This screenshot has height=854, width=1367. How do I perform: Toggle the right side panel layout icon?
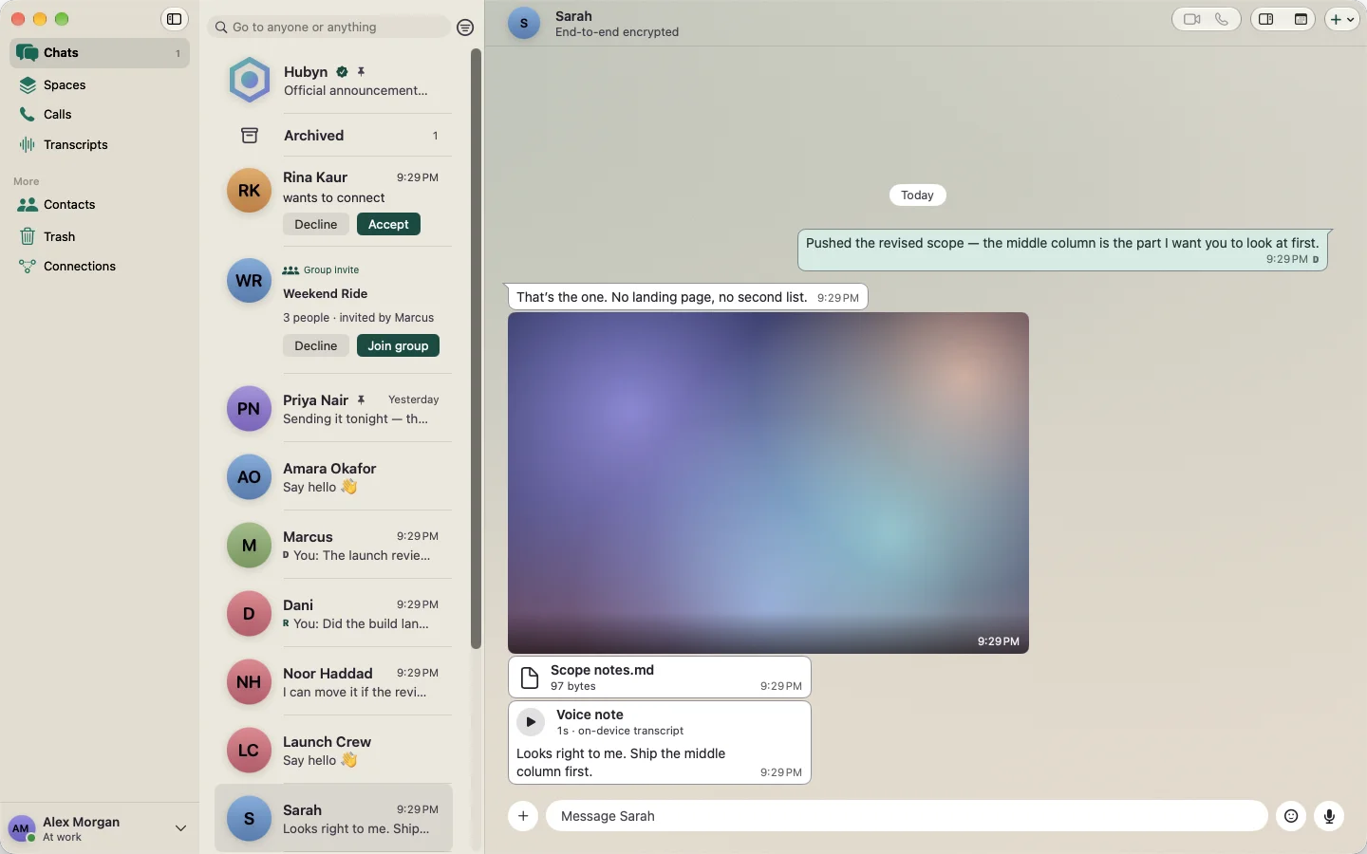point(1266,19)
